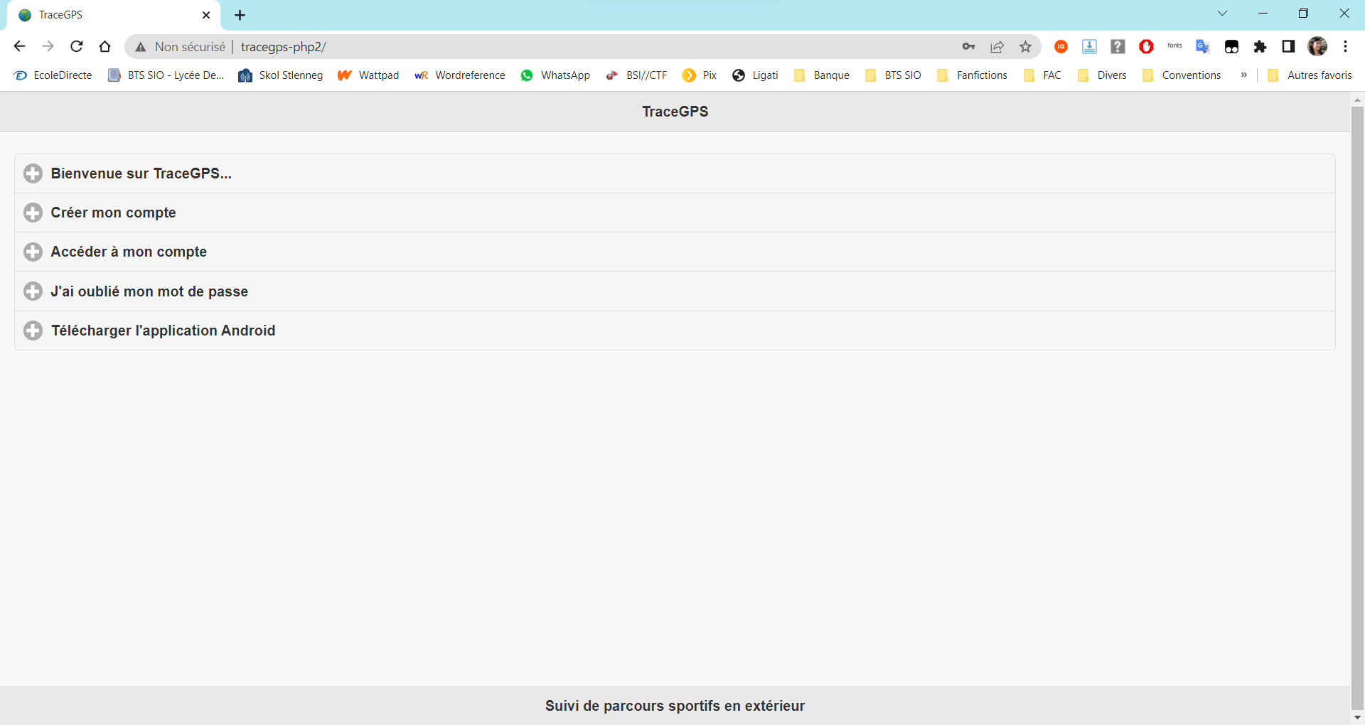Image resolution: width=1365 pixels, height=725 pixels.
Task: Open the download manager extension
Action: click(x=1089, y=46)
